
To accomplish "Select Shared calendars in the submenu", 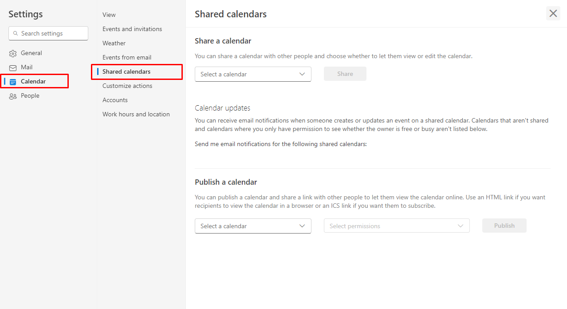I will 126,71.
